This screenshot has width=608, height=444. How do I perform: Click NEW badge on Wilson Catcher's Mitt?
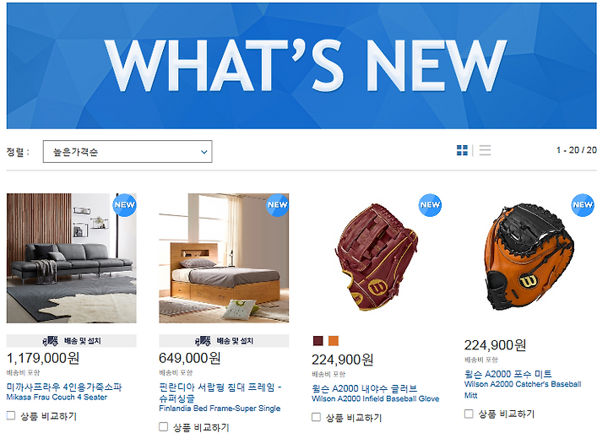pos(583,204)
